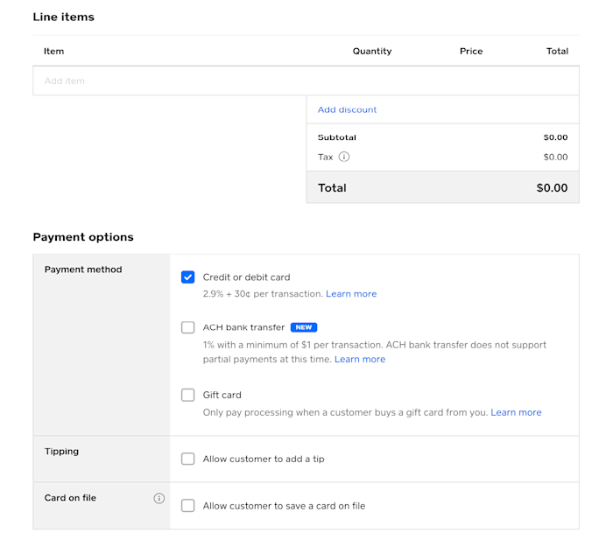Click the Tipping section label
This screenshot has width=613, height=547.
point(61,452)
